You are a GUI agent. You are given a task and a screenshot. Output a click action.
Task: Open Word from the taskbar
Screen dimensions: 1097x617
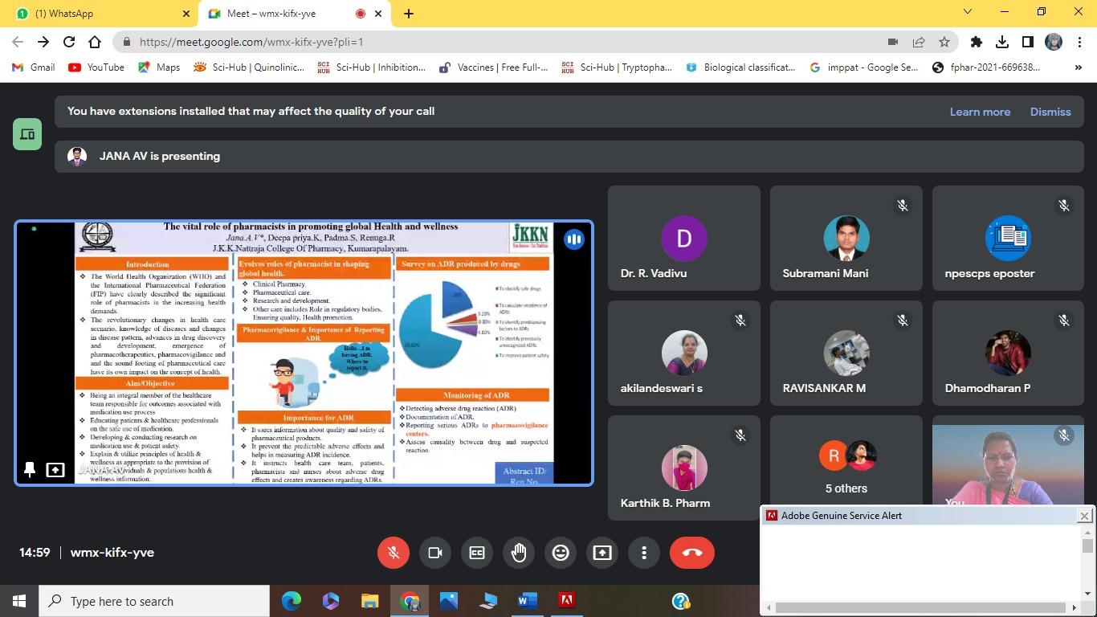tap(528, 601)
